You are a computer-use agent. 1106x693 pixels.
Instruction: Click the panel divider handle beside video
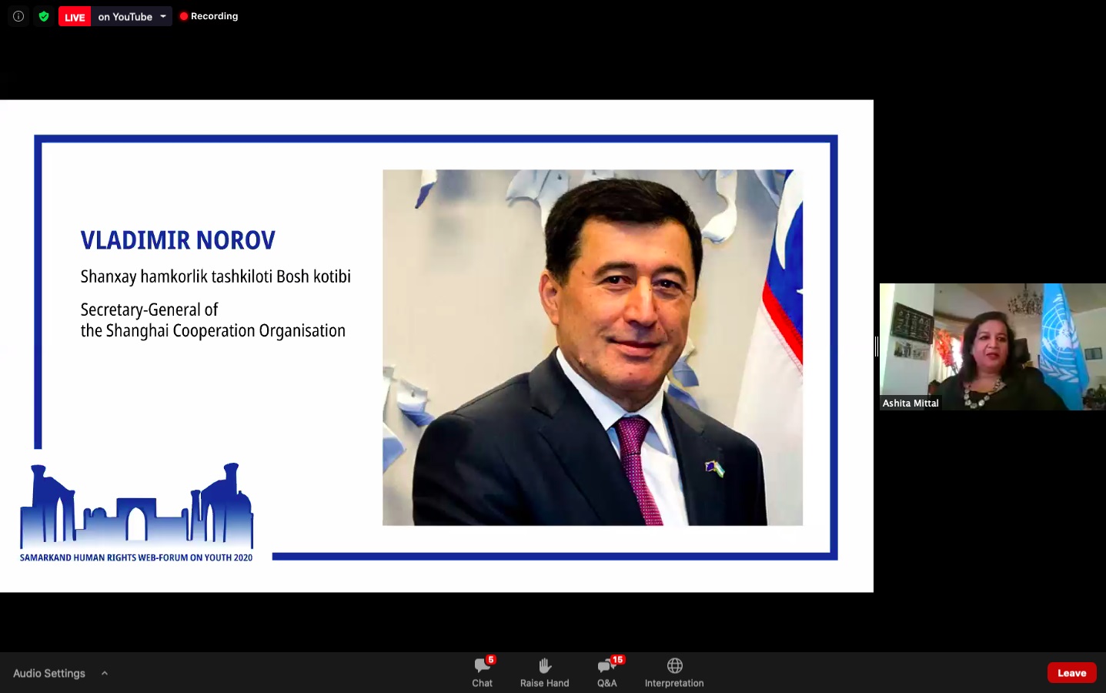(x=877, y=346)
